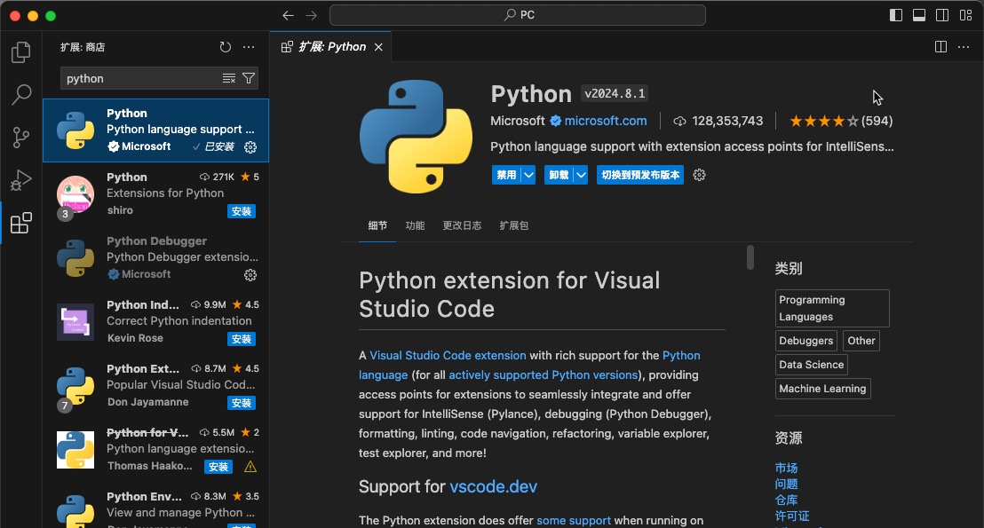This screenshot has width=984, height=528.
Task: Click the command center search box PC
Action: click(x=518, y=15)
